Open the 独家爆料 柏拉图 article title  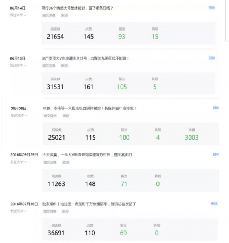pos(89,204)
